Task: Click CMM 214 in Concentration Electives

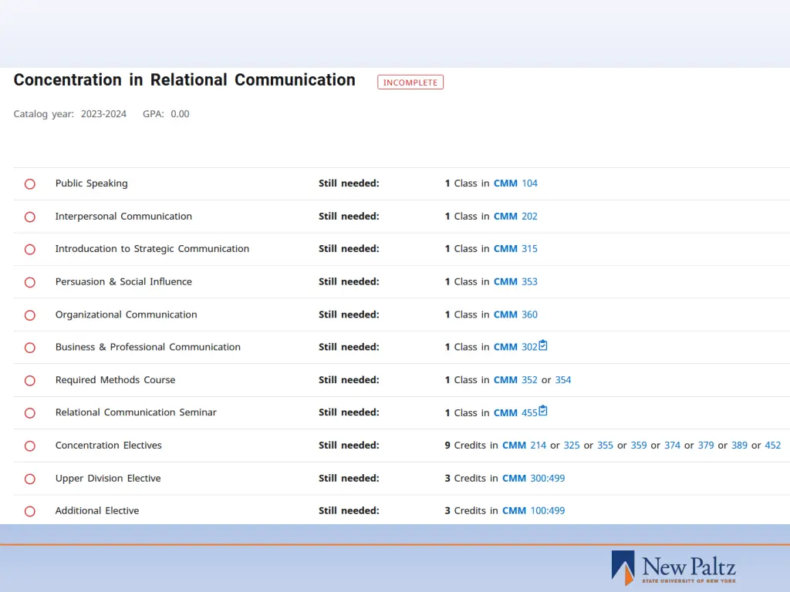Action: click(x=524, y=446)
